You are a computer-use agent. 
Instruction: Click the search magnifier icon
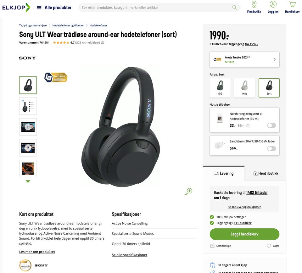click(x=234, y=8)
